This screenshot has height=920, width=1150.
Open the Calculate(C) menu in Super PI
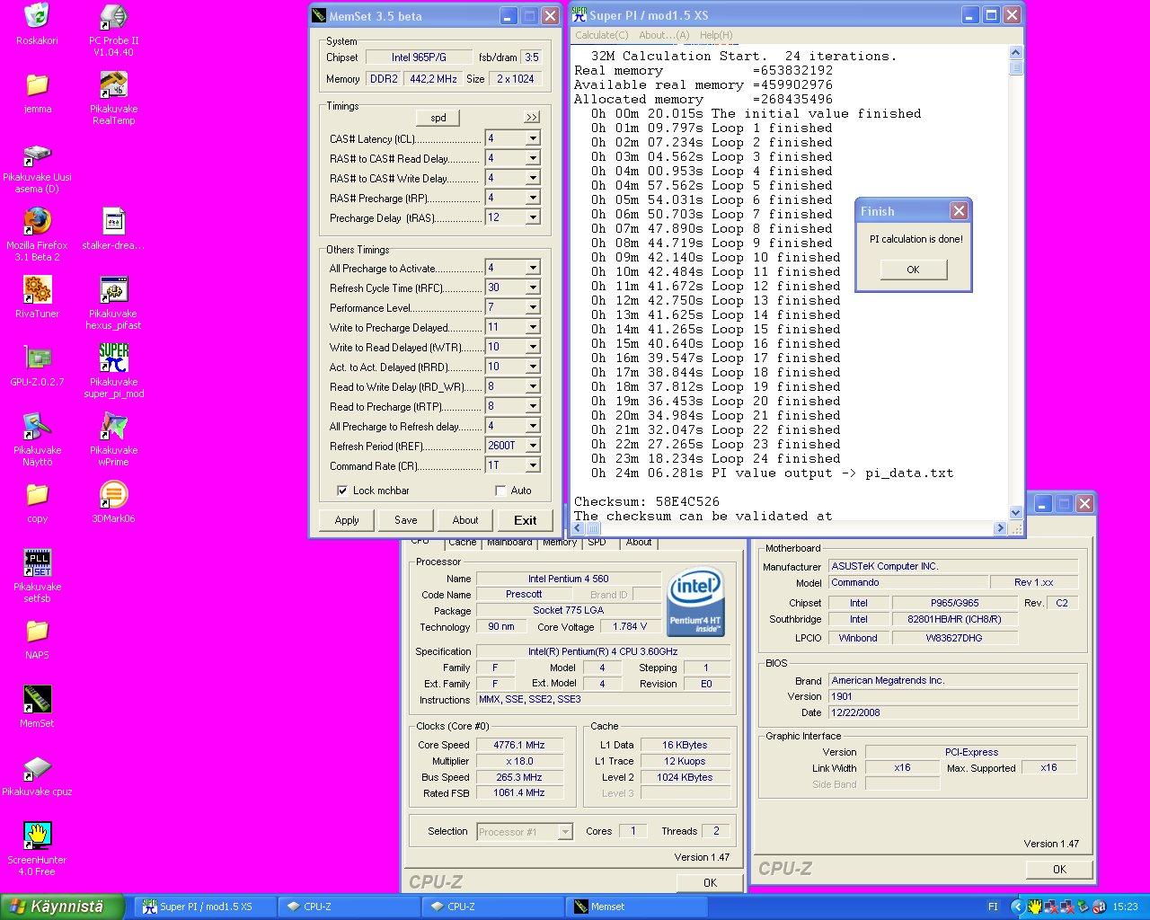pyautogui.click(x=601, y=35)
